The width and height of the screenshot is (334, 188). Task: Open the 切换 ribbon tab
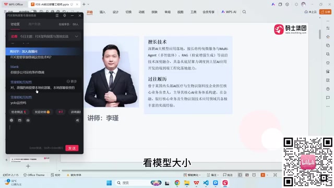click(x=128, y=12)
